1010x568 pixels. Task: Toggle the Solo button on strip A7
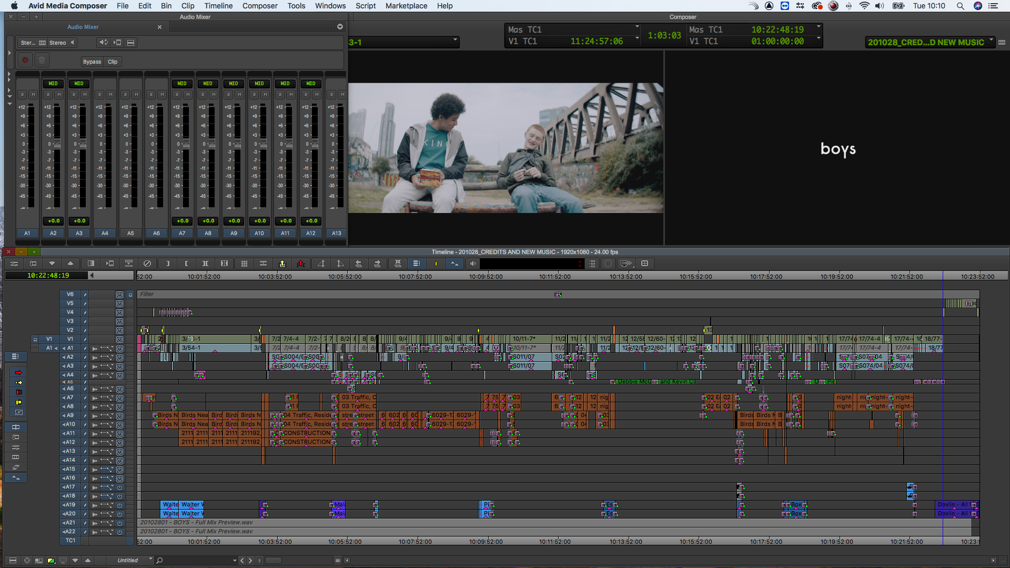[x=177, y=94]
